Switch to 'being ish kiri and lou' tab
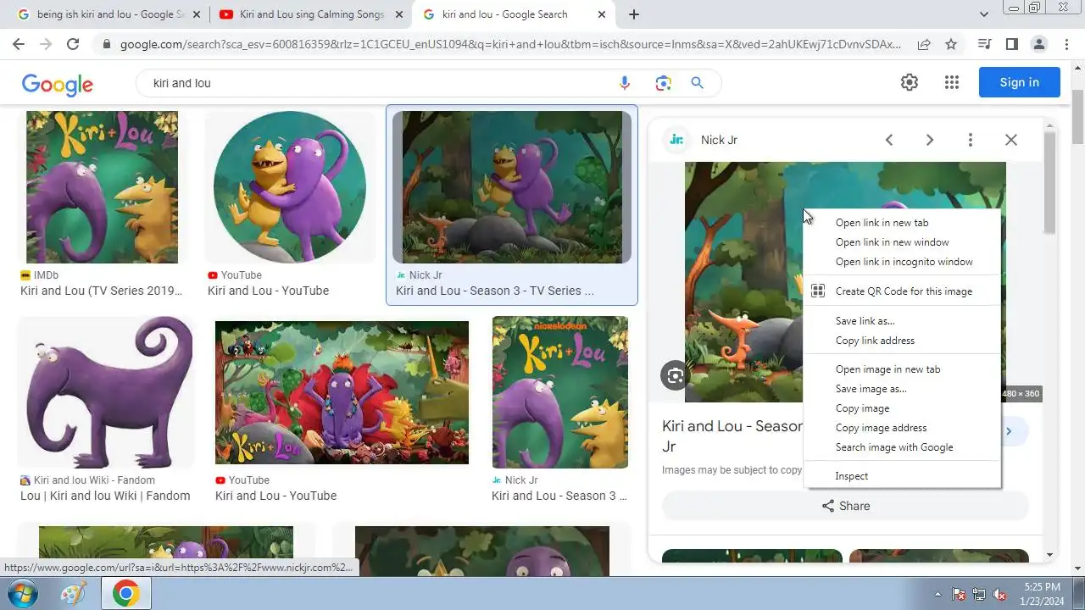 tap(111, 14)
